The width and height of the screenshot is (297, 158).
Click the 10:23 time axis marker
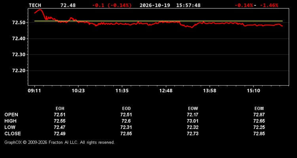point(78,91)
